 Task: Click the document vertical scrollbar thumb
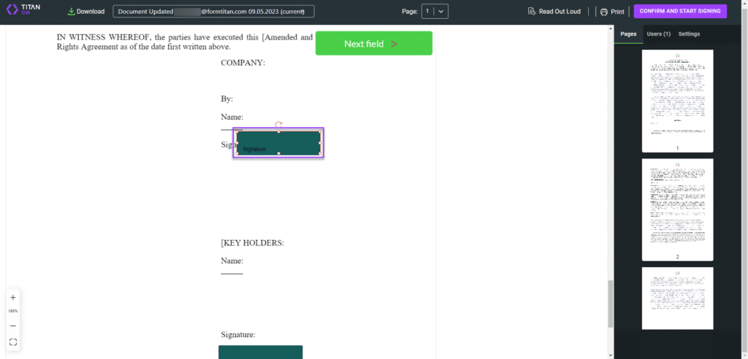610,304
